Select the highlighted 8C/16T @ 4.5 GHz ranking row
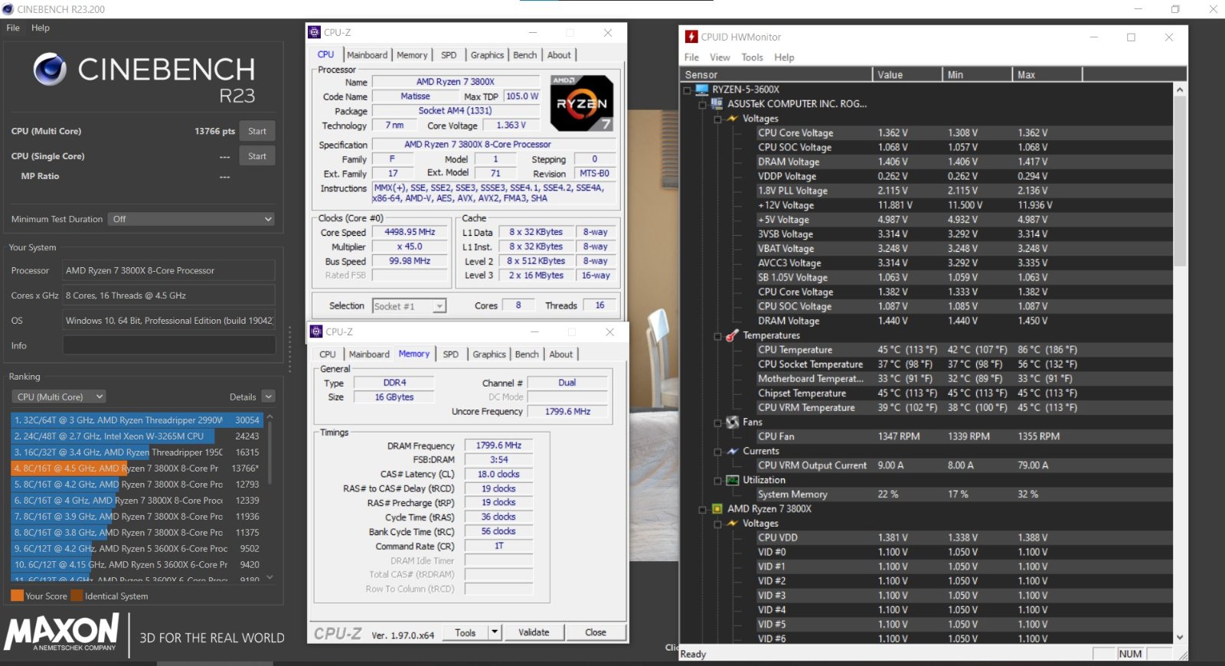Viewport: 1225px width, 666px height. [137, 468]
